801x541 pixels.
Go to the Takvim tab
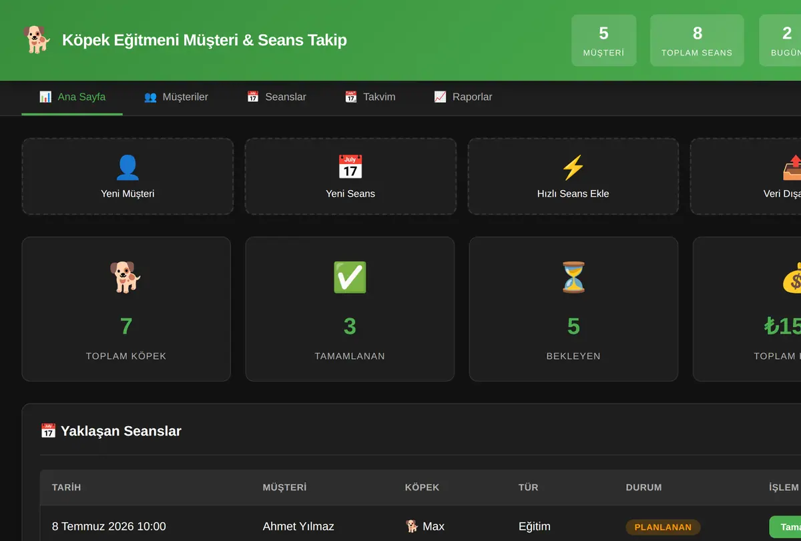pos(370,97)
